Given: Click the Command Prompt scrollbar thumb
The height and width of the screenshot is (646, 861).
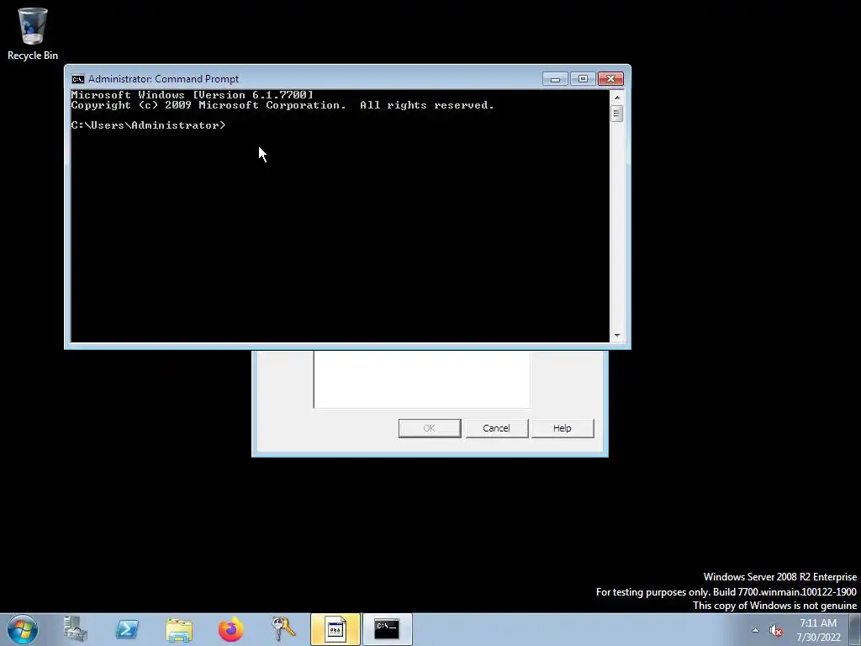Looking at the screenshot, I should pos(617,114).
